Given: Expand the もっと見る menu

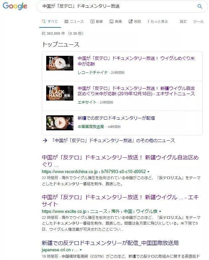Looking at the screenshot, I should tap(158, 22).
